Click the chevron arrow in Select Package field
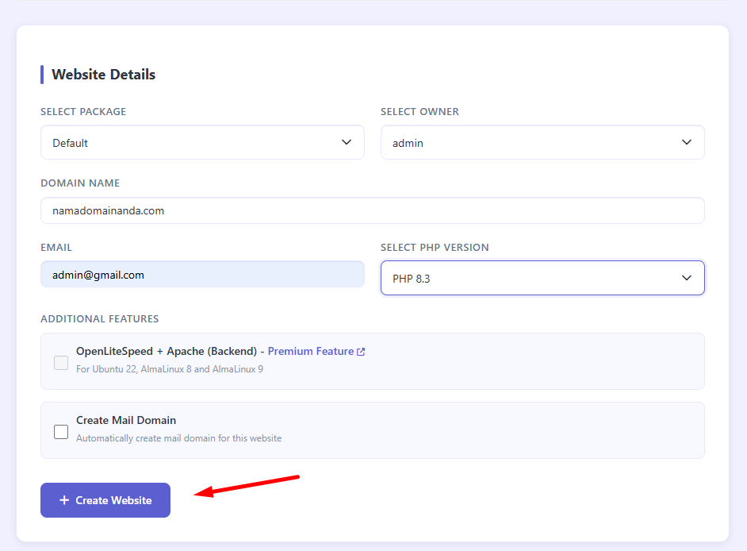Image resolution: width=747 pixels, height=551 pixels. tap(347, 142)
